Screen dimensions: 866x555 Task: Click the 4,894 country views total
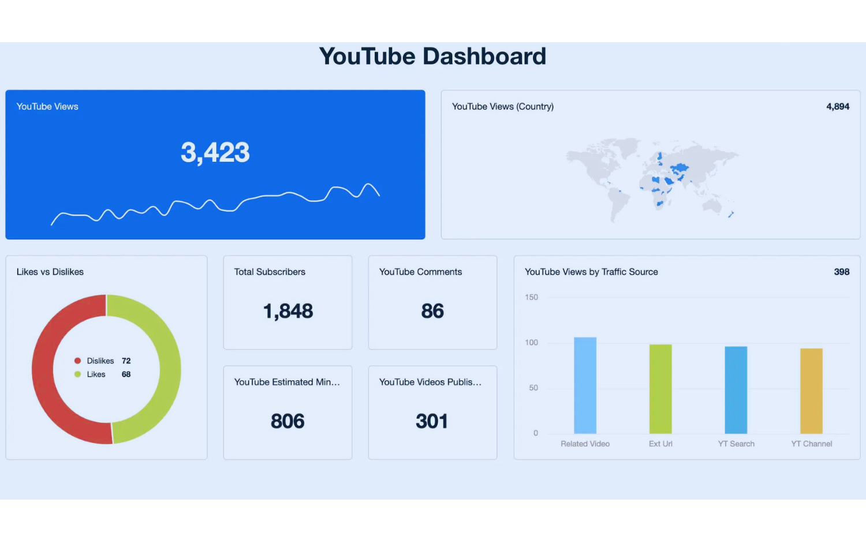(837, 107)
